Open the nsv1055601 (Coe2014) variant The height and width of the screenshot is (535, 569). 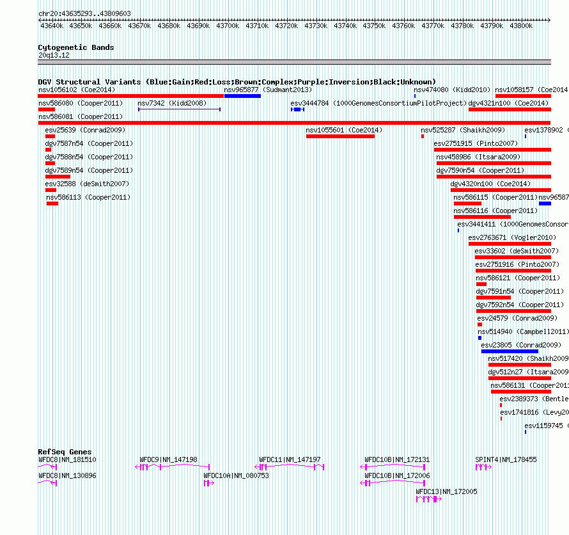tap(344, 130)
